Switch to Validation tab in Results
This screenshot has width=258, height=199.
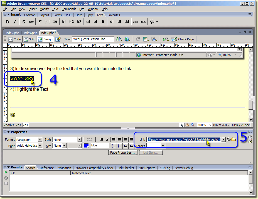pos(65,168)
